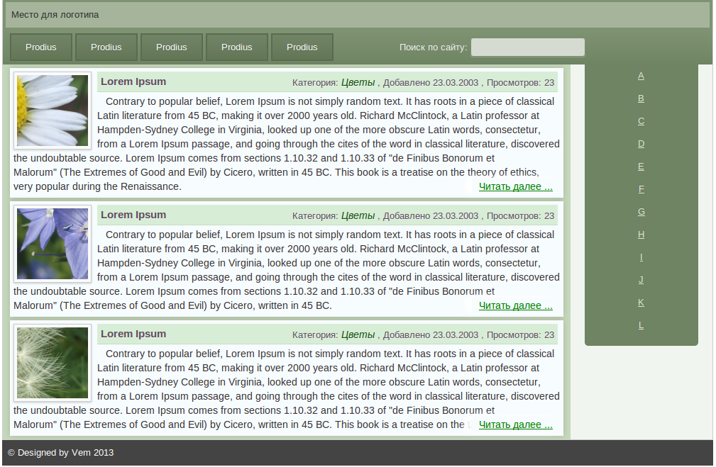Image resolution: width=716 pixels, height=467 pixels.
Task: Open the letter I sidebar link
Action: click(641, 257)
